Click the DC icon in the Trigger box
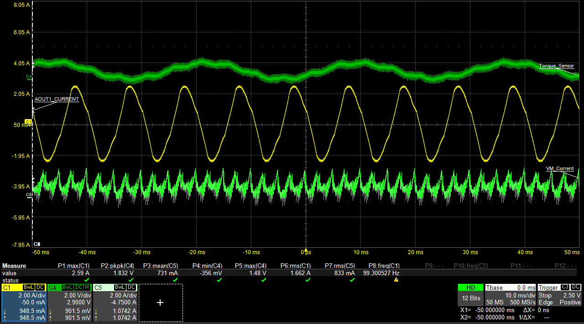584x324 pixels. click(x=576, y=287)
